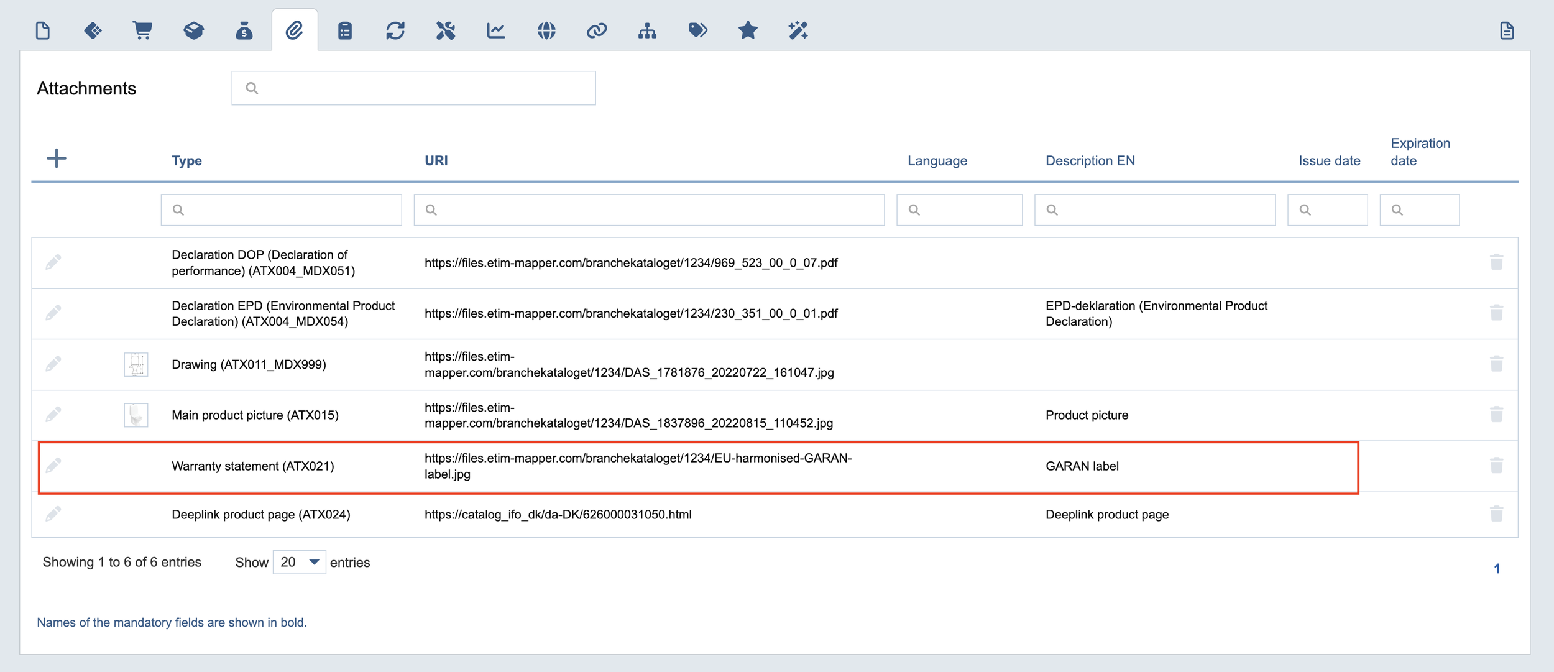Click the Deeplink catalog_ifo_dk URI text
1554x672 pixels.
click(558, 514)
